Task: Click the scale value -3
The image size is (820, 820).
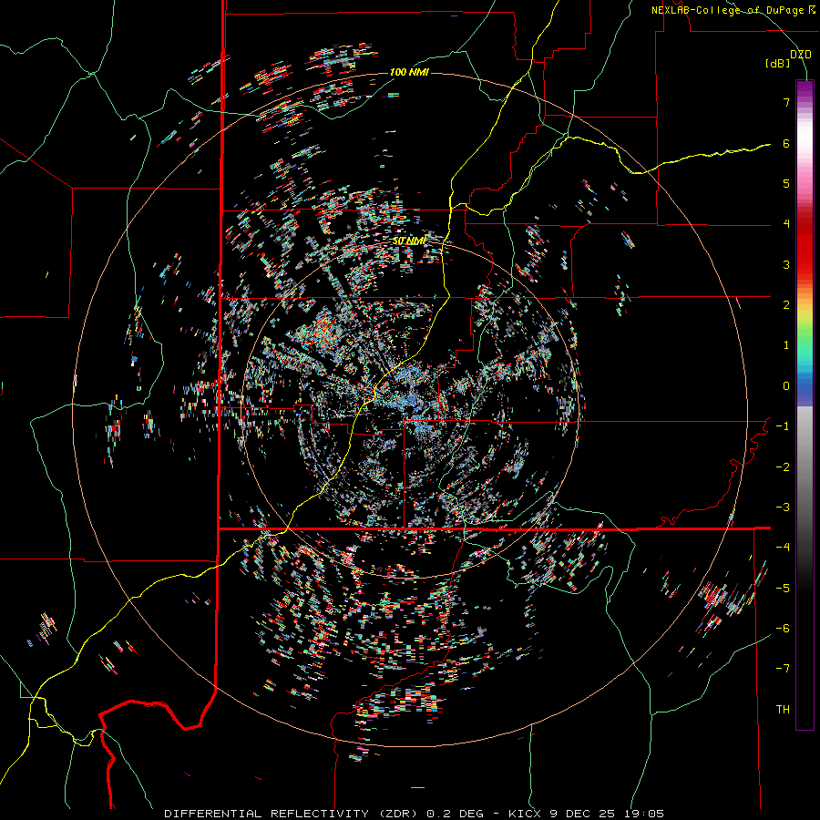Action: 783,507
